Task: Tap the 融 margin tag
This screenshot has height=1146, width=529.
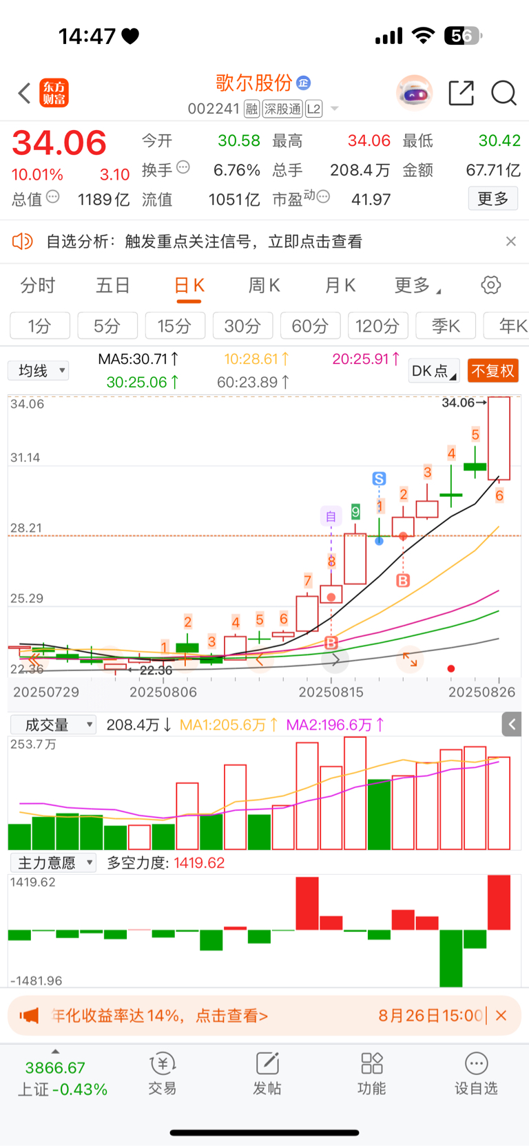Action: [x=251, y=109]
